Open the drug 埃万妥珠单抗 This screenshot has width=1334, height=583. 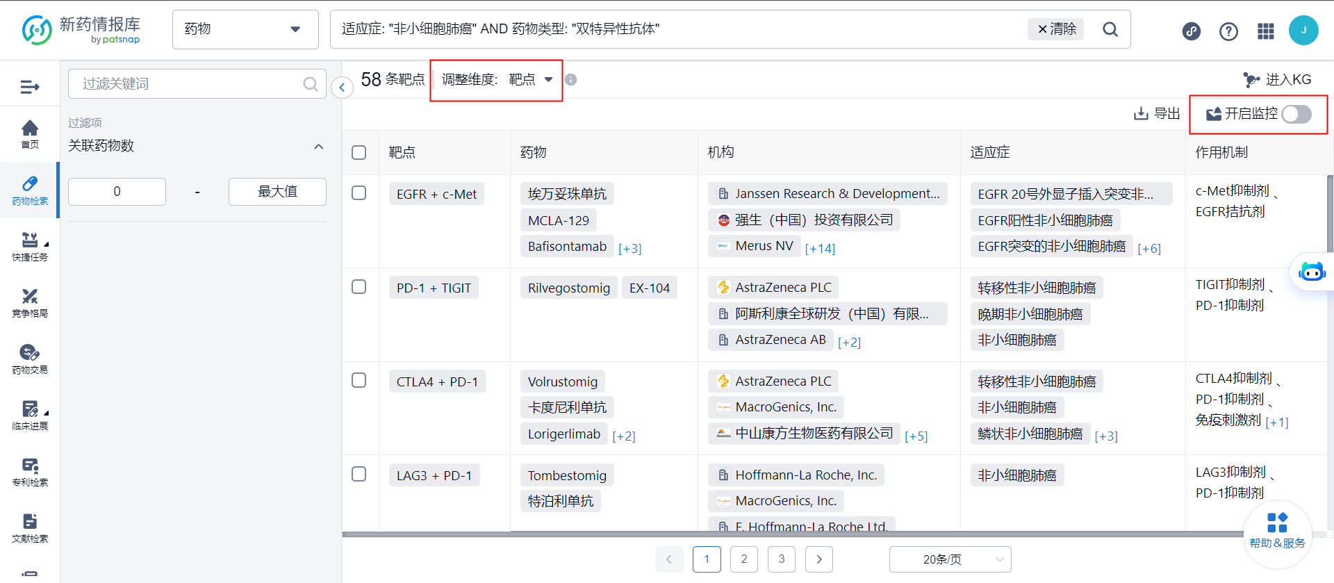click(567, 194)
